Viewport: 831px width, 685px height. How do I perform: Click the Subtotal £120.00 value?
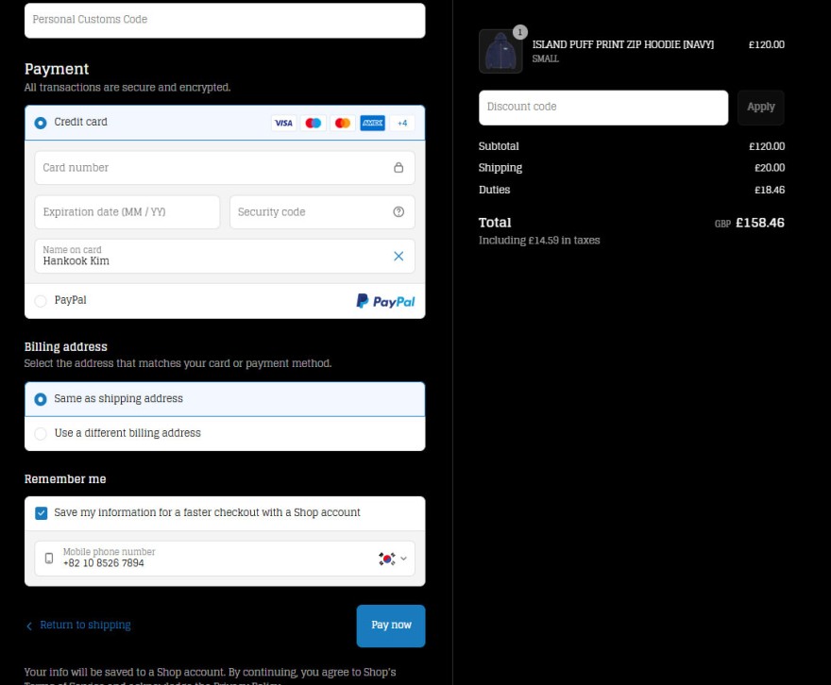(767, 146)
